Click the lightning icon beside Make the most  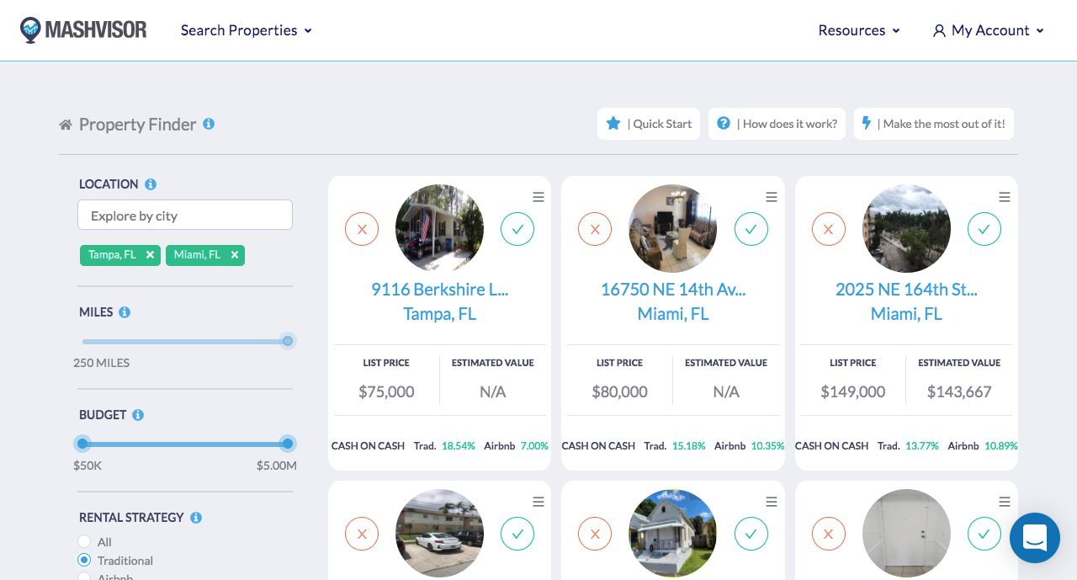tap(867, 123)
